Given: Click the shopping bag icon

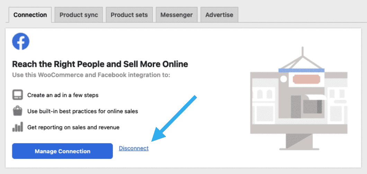Looking at the screenshot, I should 17,111.
